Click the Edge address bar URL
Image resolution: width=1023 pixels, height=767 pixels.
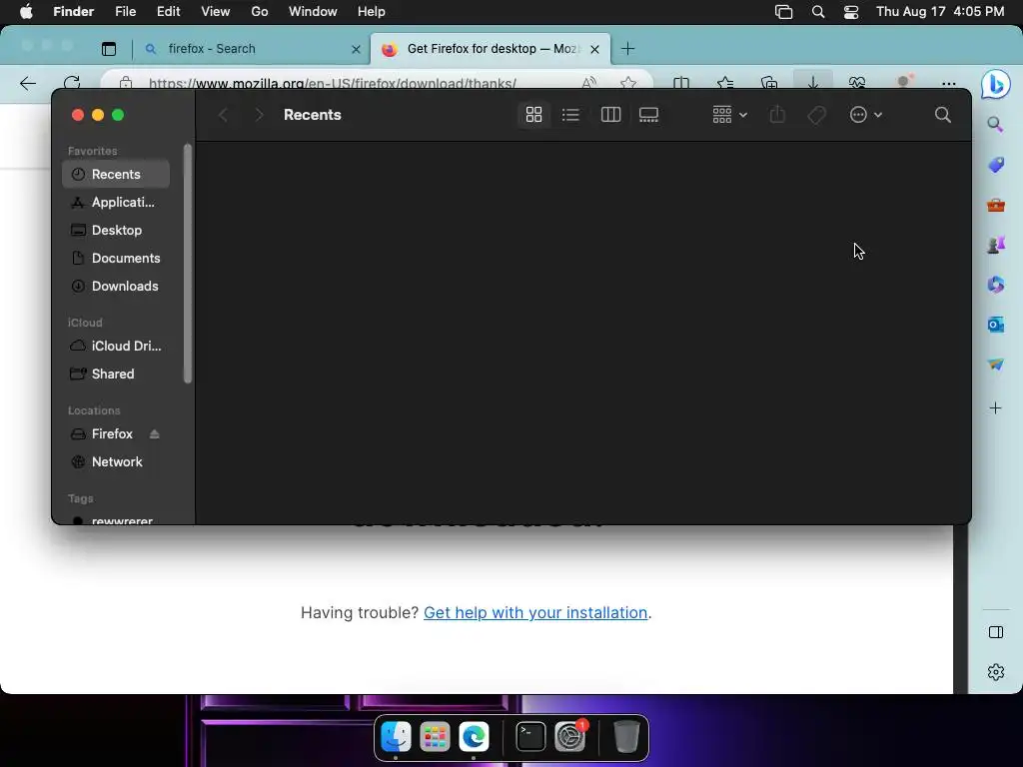pos(333,83)
